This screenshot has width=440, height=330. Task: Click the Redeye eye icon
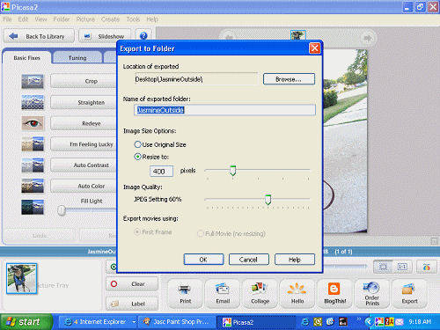coord(33,123)
